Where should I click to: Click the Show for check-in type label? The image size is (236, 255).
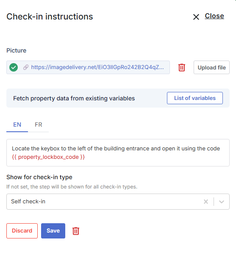[x=39, y=177]
